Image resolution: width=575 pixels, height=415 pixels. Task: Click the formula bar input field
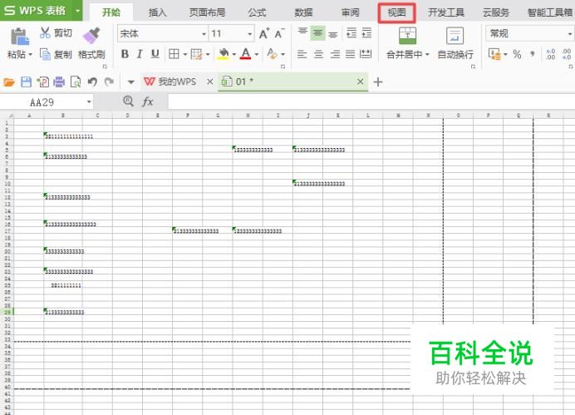point(371,101)
